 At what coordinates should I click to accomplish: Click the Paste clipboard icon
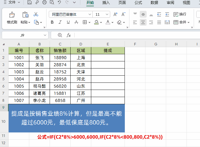pos(25,15)
